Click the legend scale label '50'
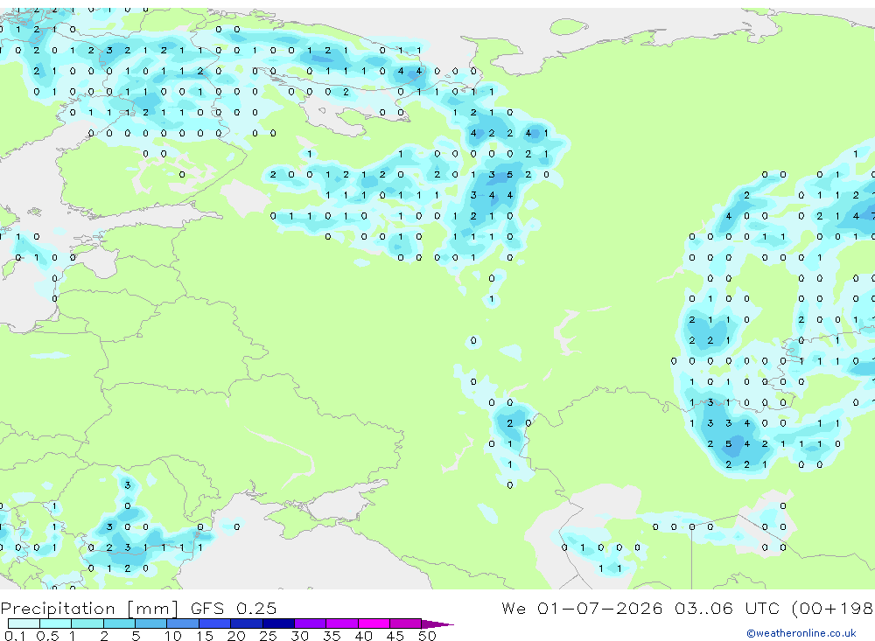875x641 pixels. [428, 636]
